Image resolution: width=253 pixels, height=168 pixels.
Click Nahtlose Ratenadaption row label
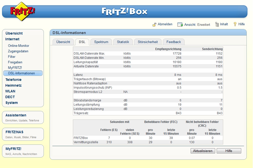(90, 83)
